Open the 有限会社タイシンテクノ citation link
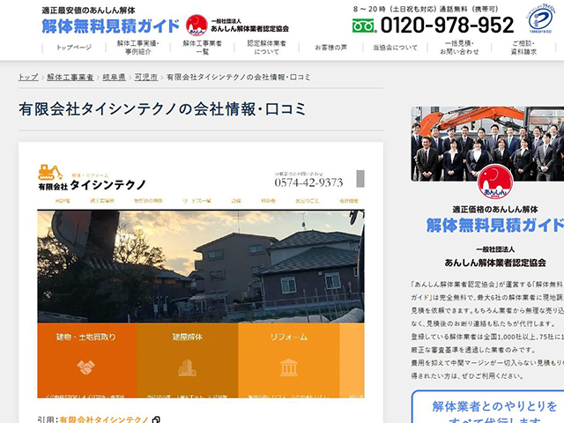Viewport: 564px width, 423px height. [104, 419]
